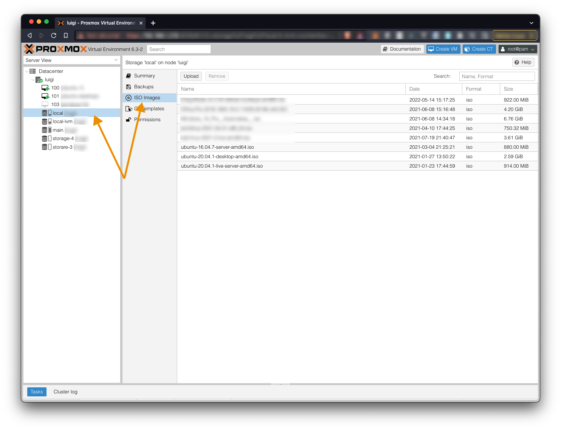Screen dimensions: 561x430
Task: Collapse the Datacenter tree node
Action: (27, 71)
